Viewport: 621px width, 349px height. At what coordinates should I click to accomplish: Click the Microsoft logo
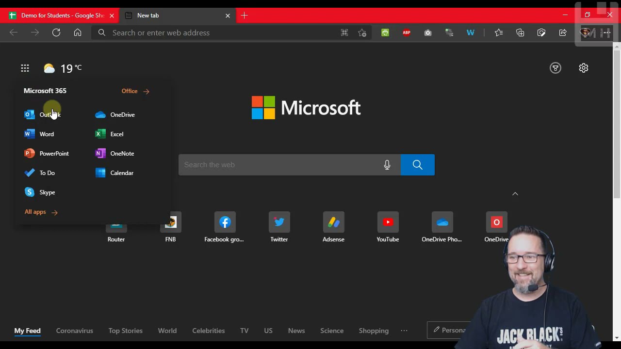(306, 108)
